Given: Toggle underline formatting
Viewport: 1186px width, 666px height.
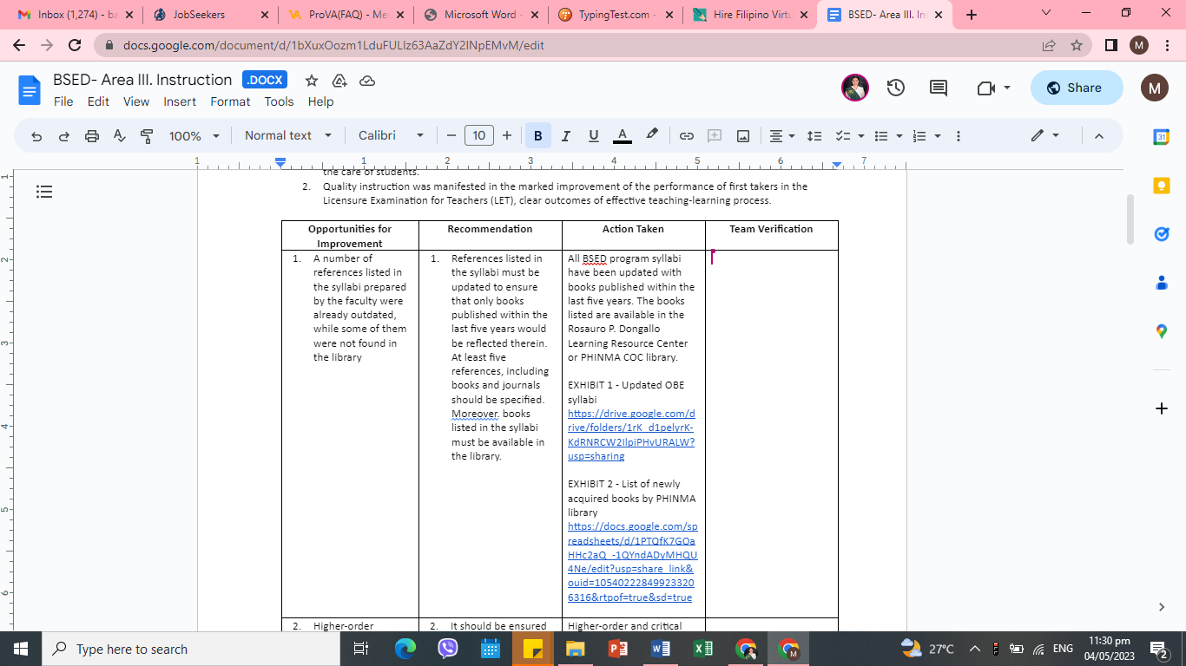Looking at the screenshot, I should pos(594,136).
